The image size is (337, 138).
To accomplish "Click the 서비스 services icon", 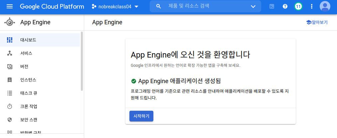I will tap(10, 53).
